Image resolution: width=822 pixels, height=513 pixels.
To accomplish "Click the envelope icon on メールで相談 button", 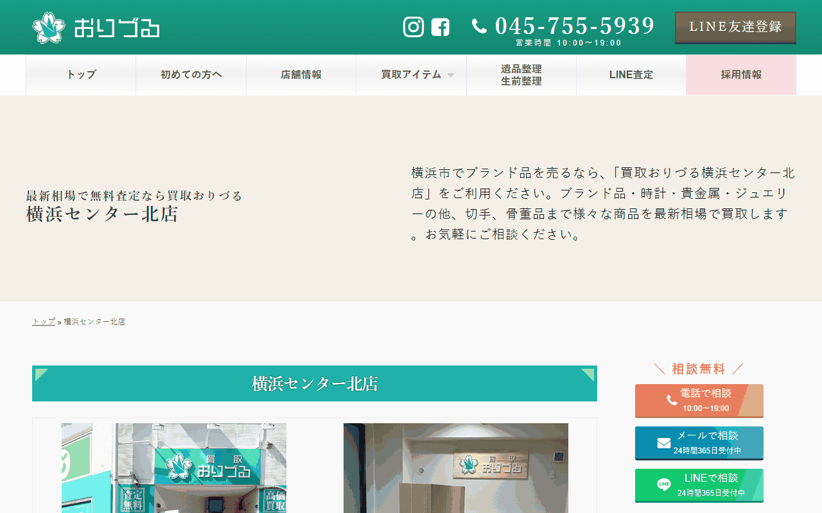I will pos(664,443).
